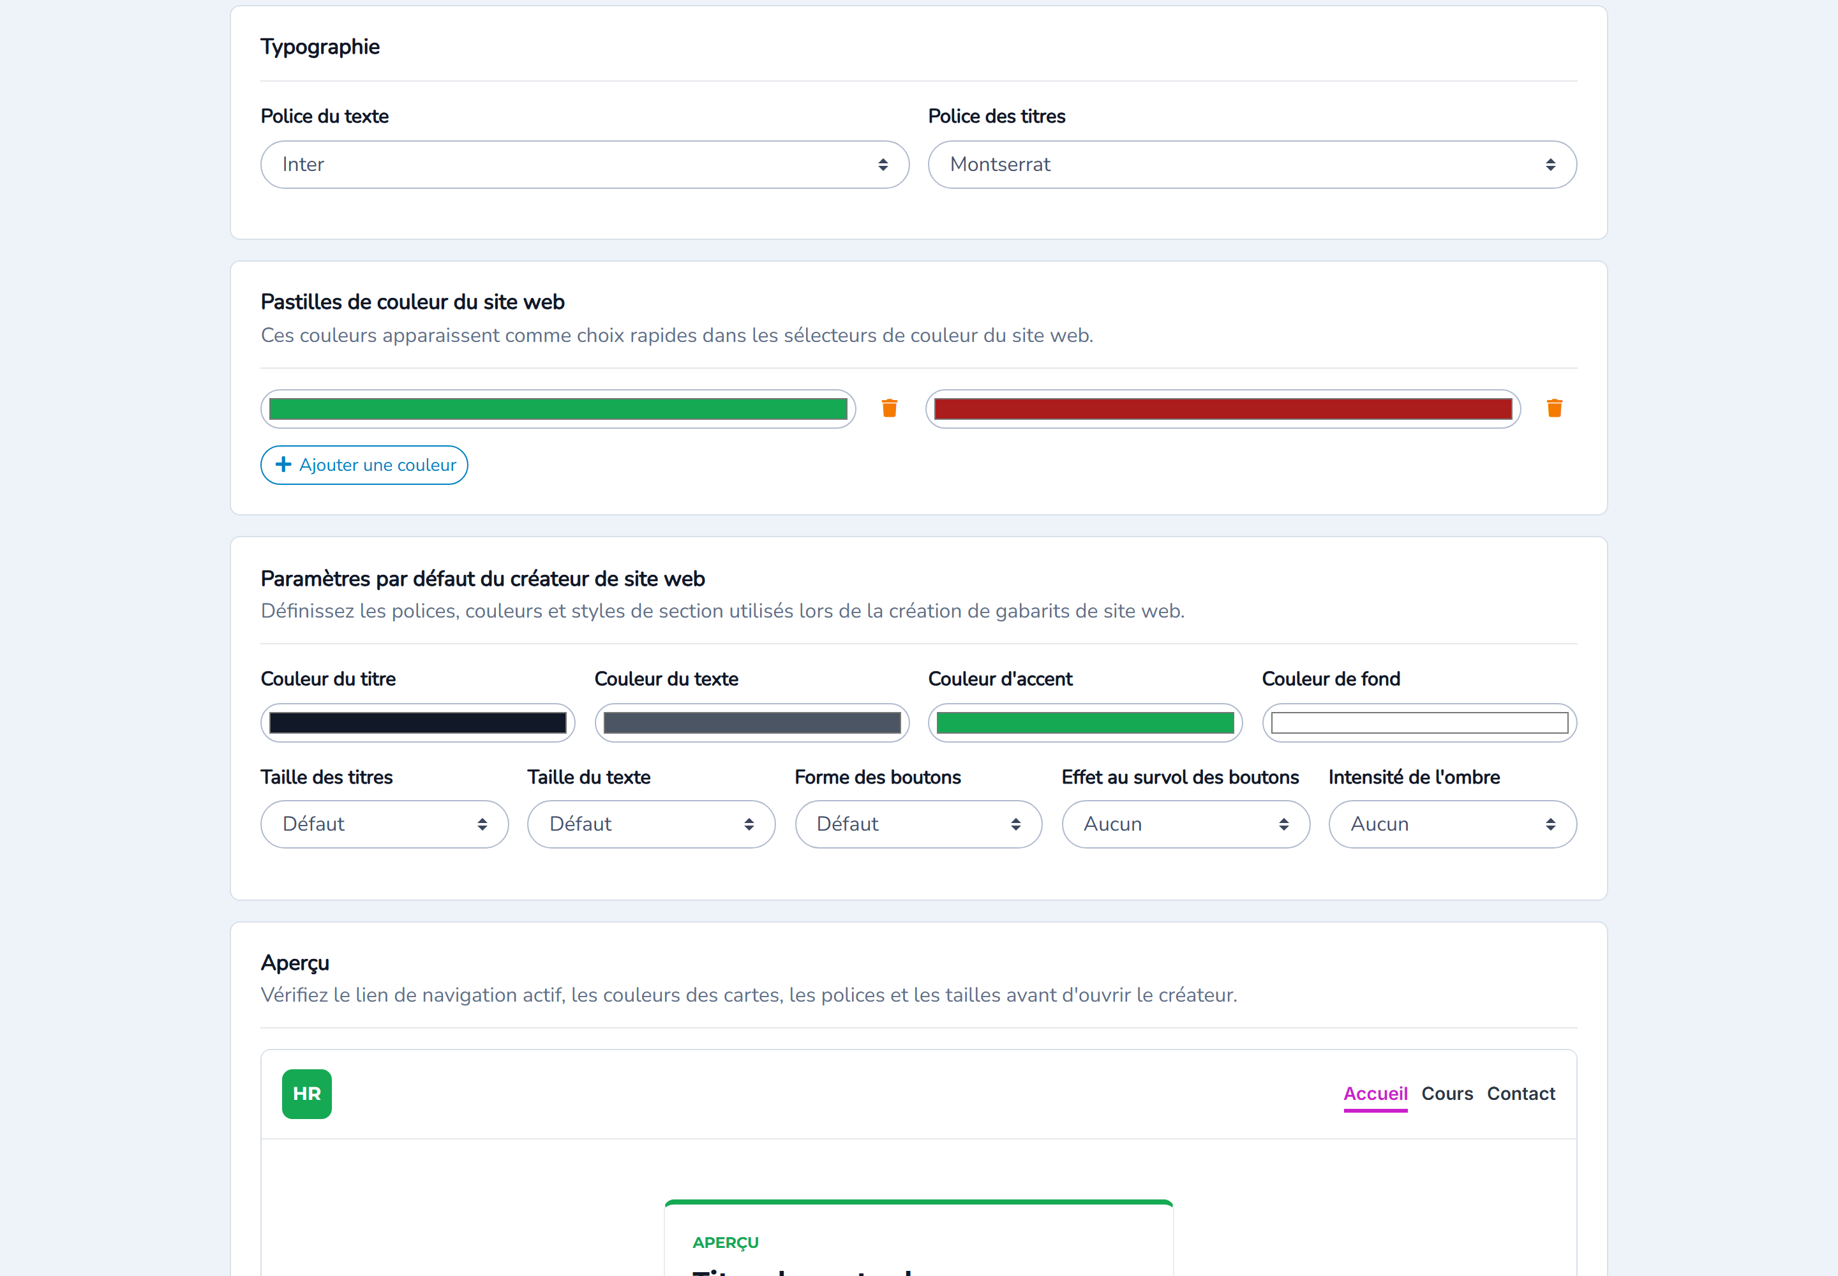
Task: Click the Paramètres par défaut du créateur heading
Action: click(x=483, y=579)
